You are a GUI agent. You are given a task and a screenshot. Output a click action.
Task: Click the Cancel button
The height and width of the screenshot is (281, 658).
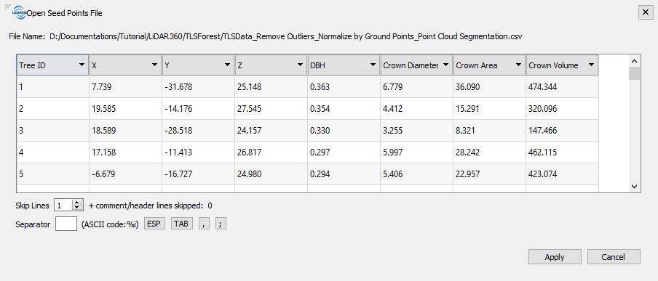pos(614,257)
